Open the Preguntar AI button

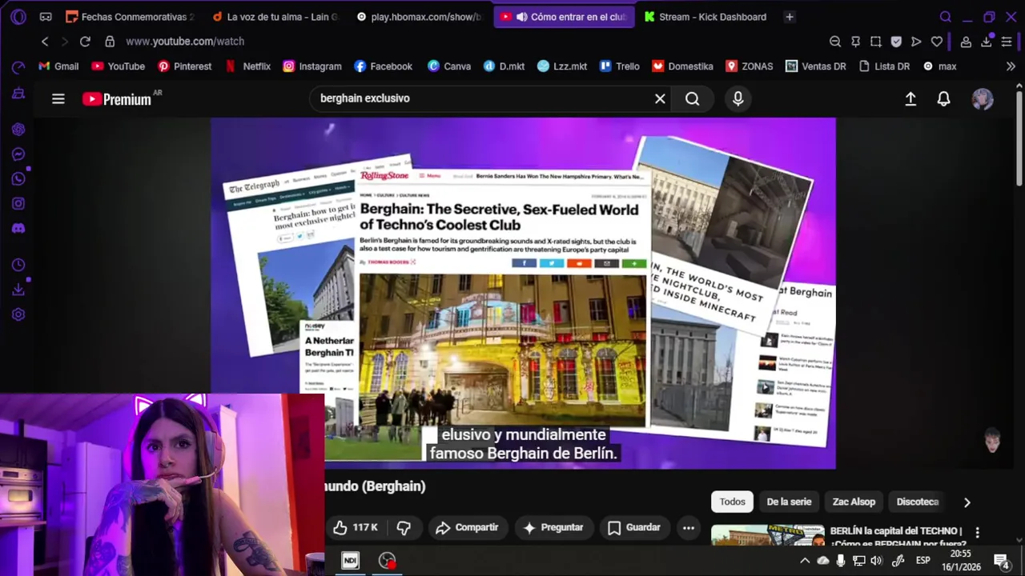[553, 527]
